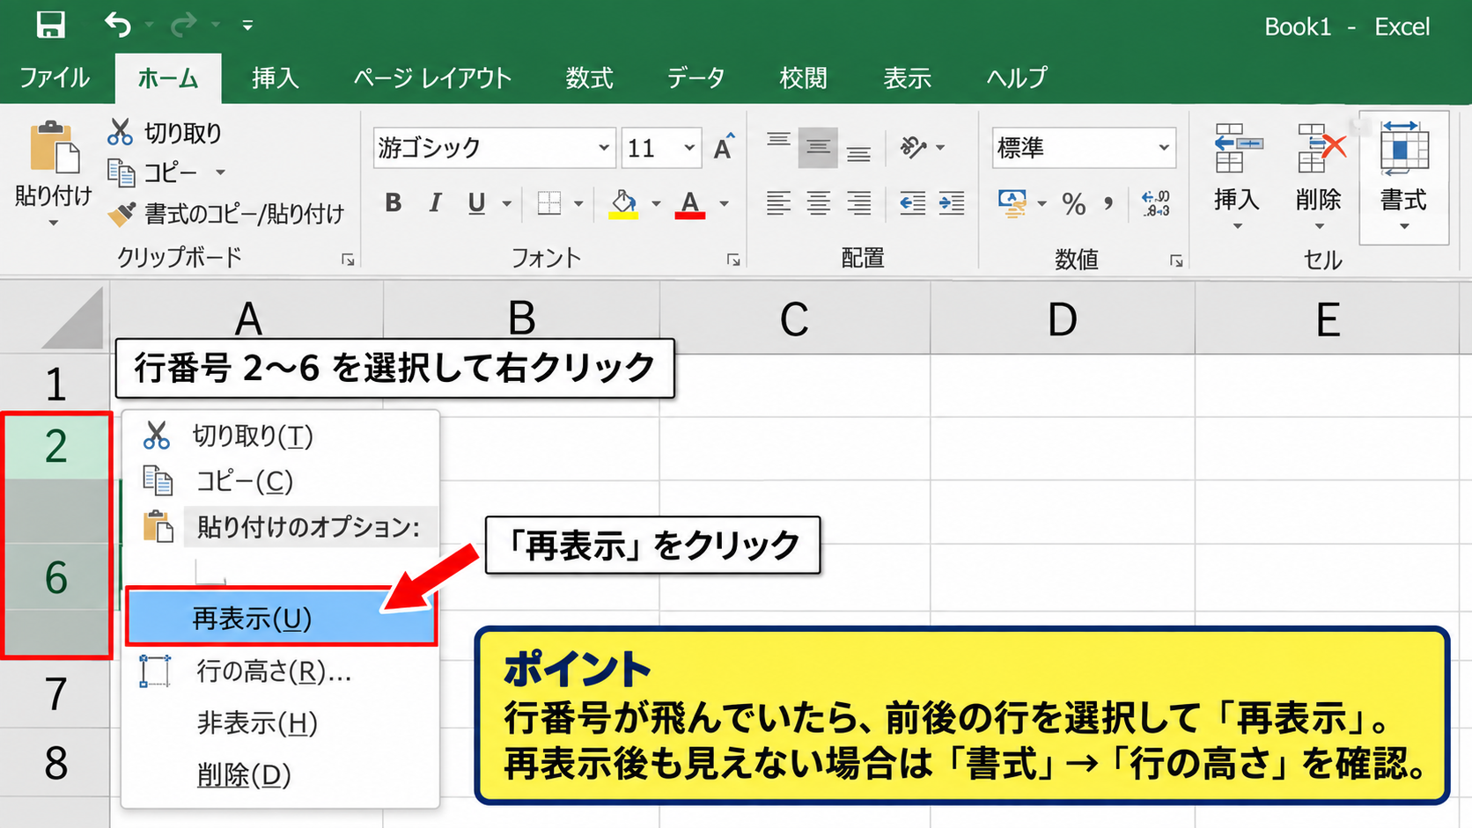
Task: Click the increase indent icon
Action: [952, 203]
